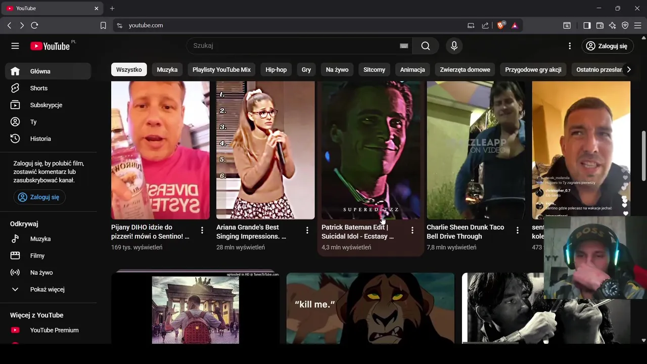This screenshot has width=647, height=364.
Task: Select the Zwierzęta domowe chip
Action: (x=465, y=70)
